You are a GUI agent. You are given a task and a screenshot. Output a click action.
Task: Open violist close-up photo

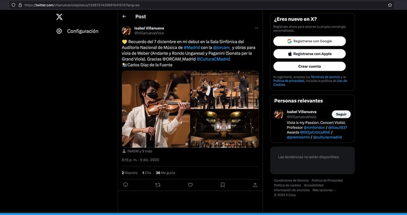click(x=156, y=109)
